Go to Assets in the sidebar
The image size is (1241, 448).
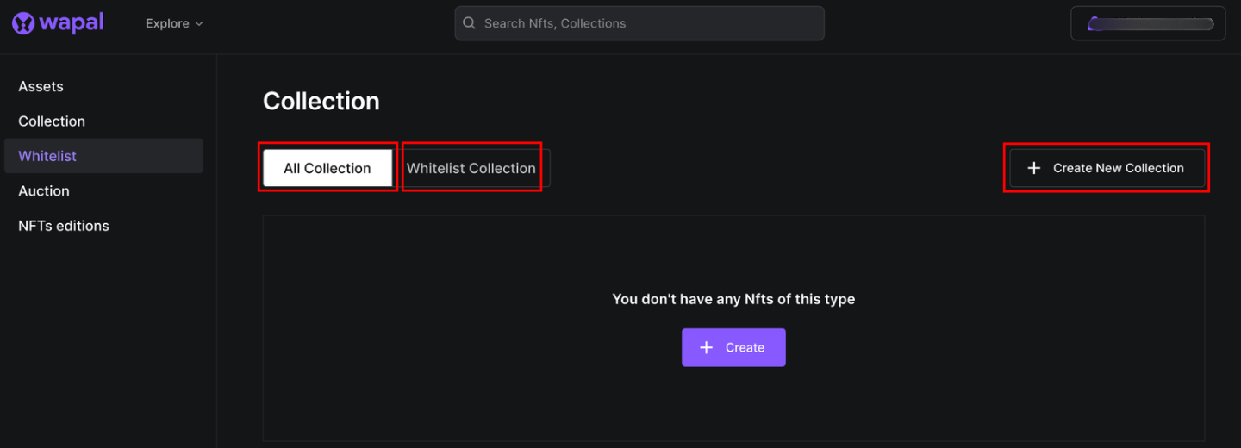coord(41,86)
